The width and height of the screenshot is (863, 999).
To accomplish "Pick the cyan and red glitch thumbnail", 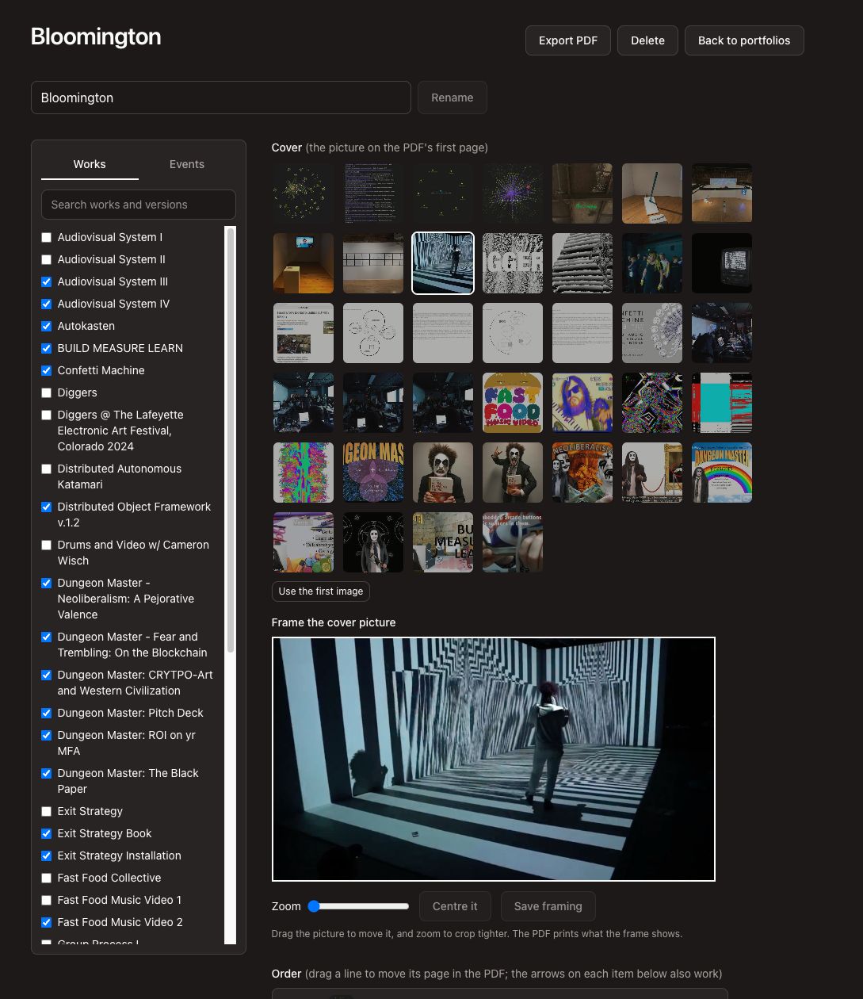I will coord(722,403).
